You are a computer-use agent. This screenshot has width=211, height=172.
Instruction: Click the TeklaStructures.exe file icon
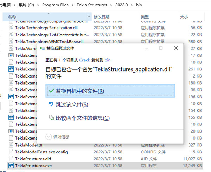11,165
